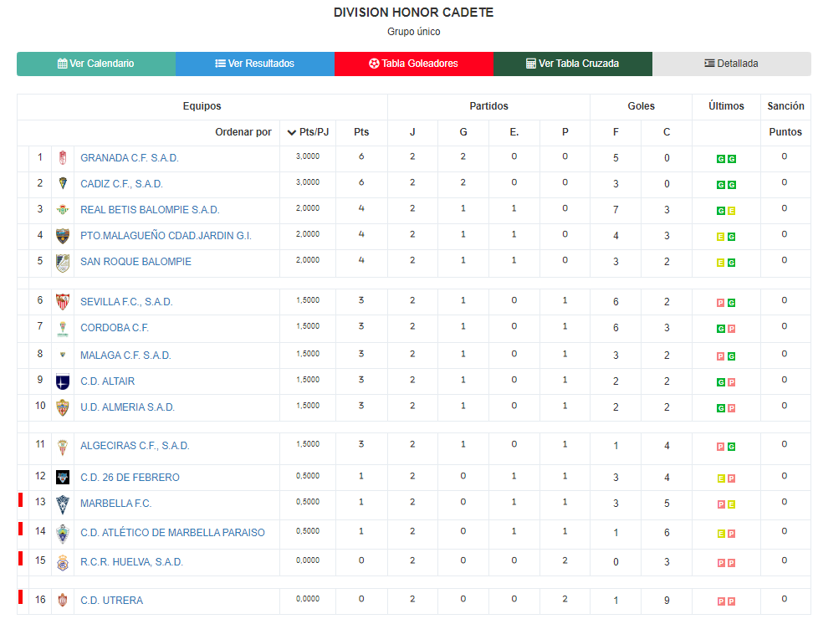Click the Partidos column group header

pyautogui.click(x=489, y=106)
